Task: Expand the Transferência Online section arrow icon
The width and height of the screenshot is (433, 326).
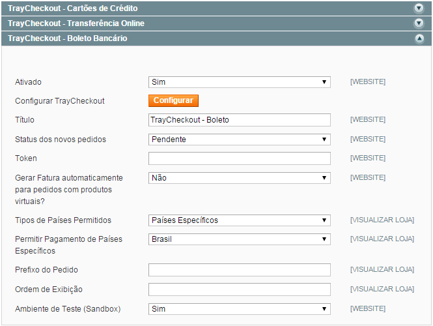Action: point(419,23)
